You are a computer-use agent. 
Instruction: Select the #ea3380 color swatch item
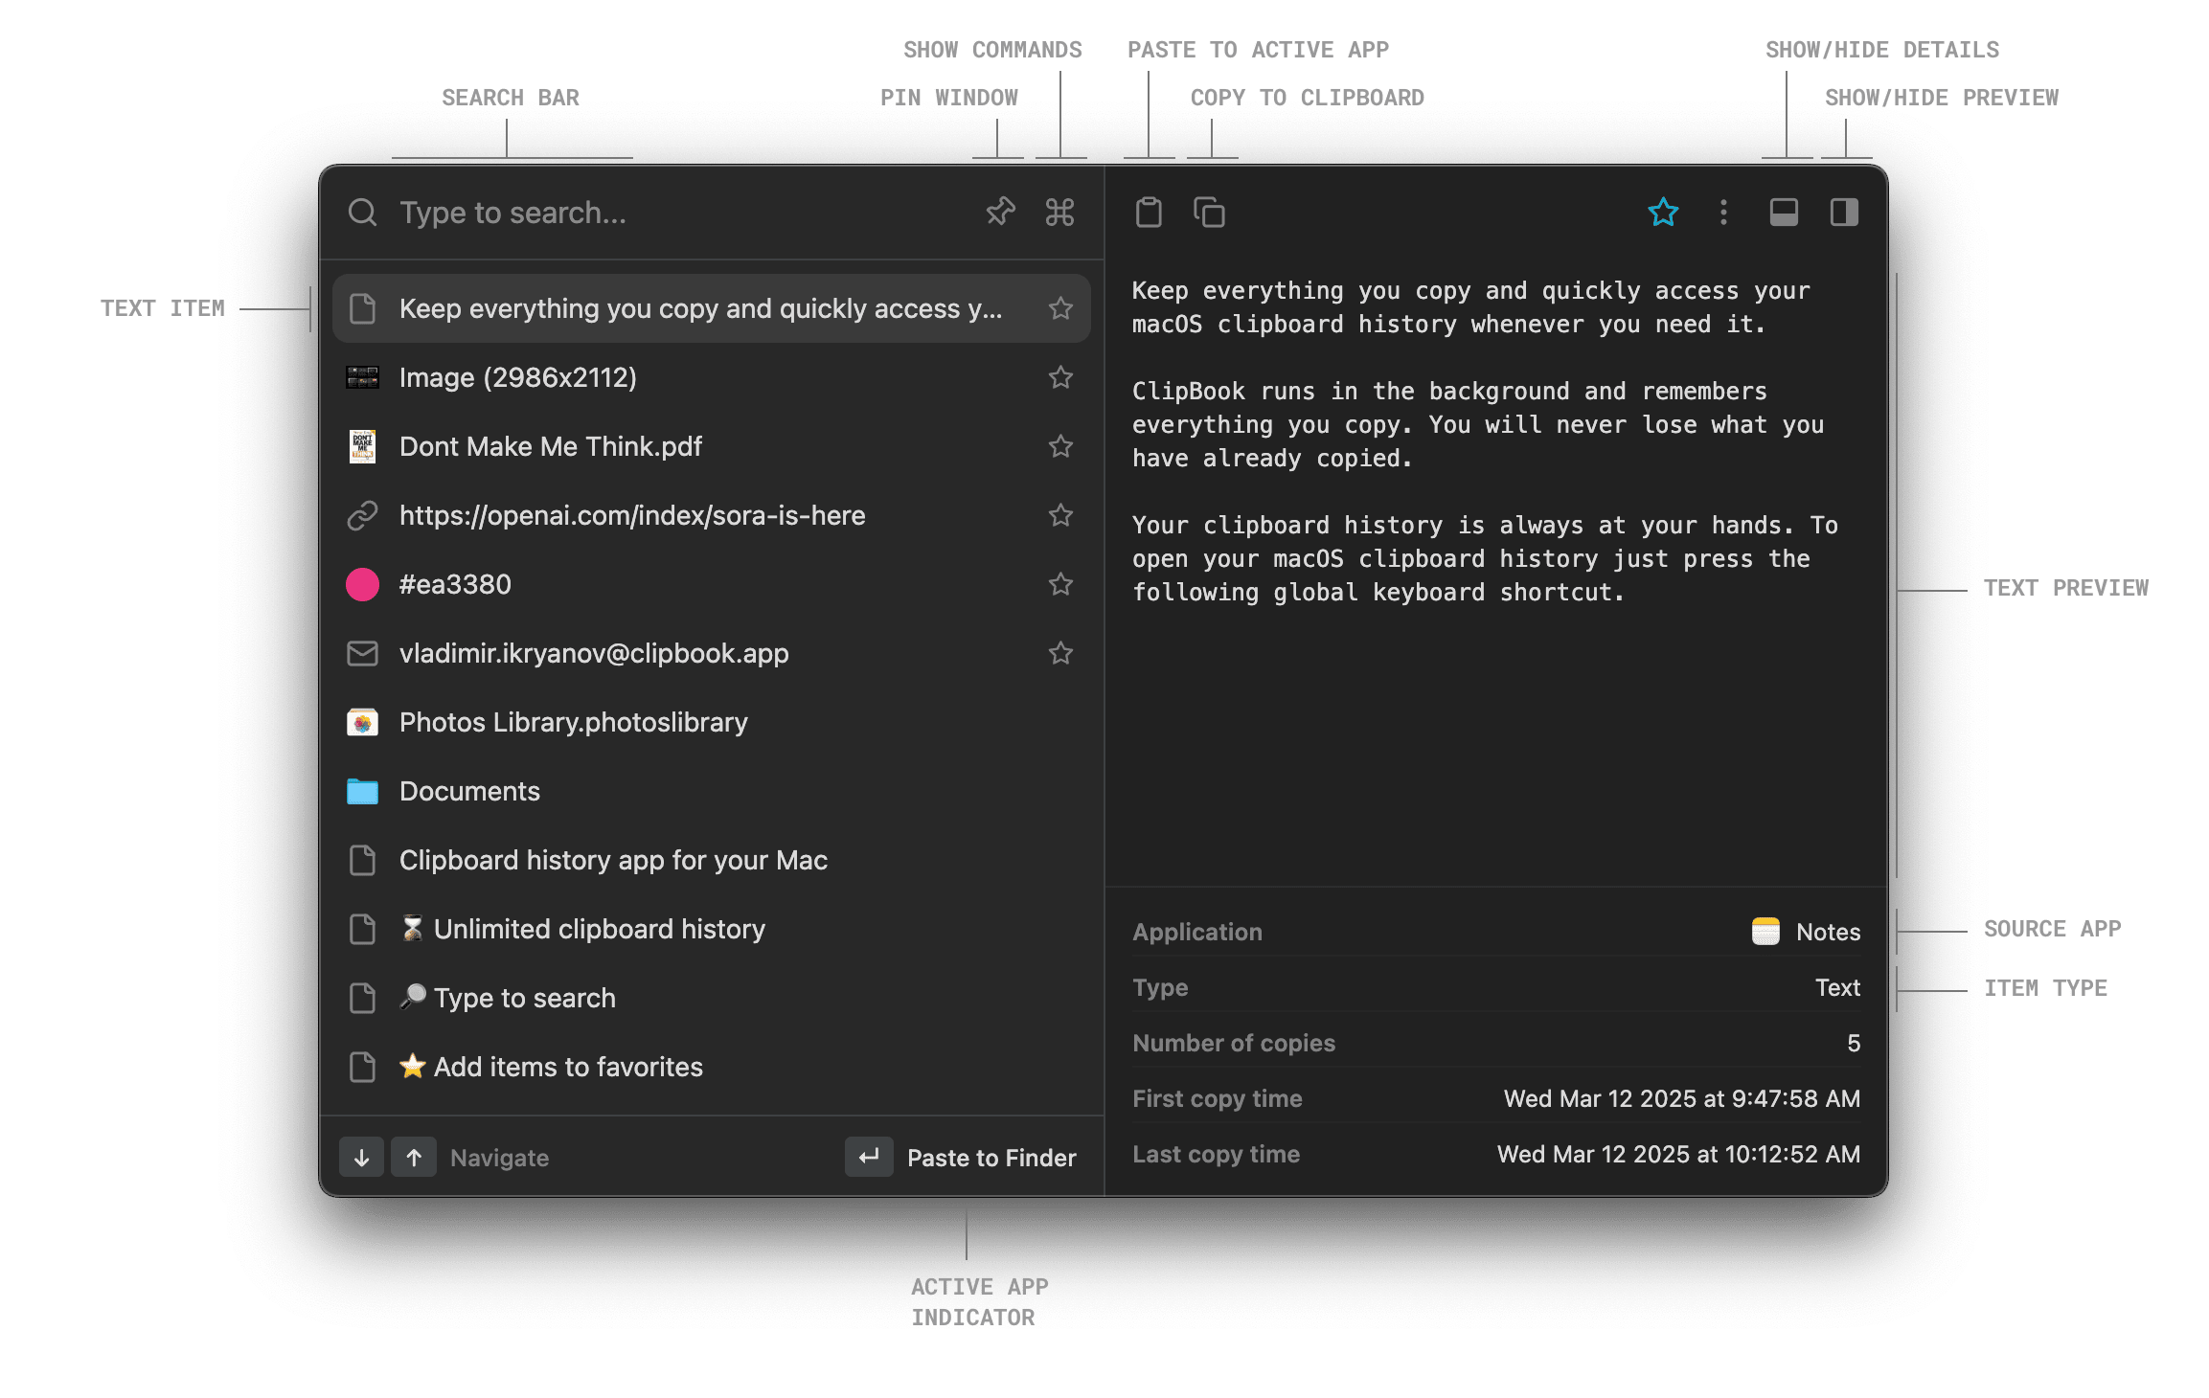point(455,584)
